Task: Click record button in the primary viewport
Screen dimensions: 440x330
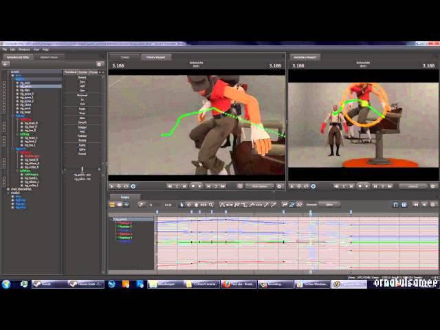Action: tap(193, 186)
